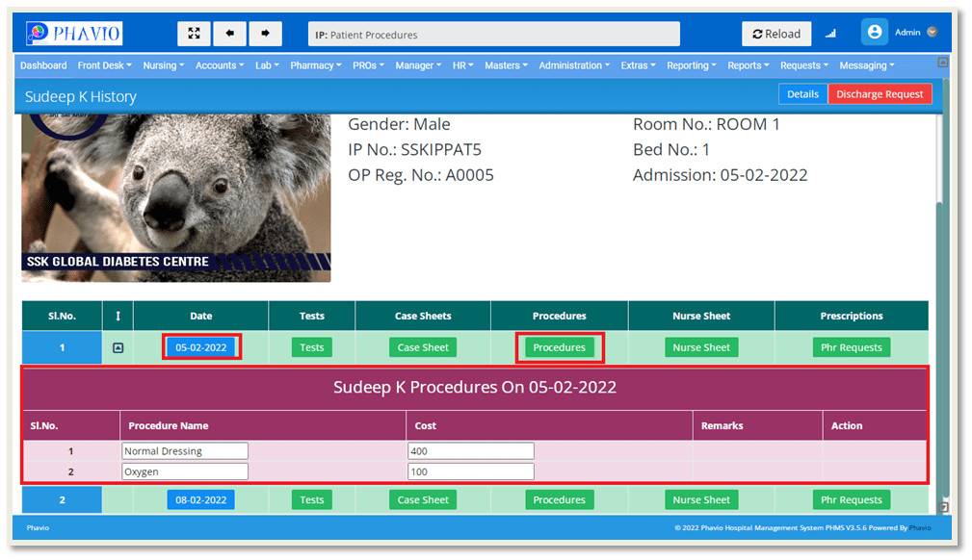
Task: Click the signal strength icon
Action: coord(830,34)
